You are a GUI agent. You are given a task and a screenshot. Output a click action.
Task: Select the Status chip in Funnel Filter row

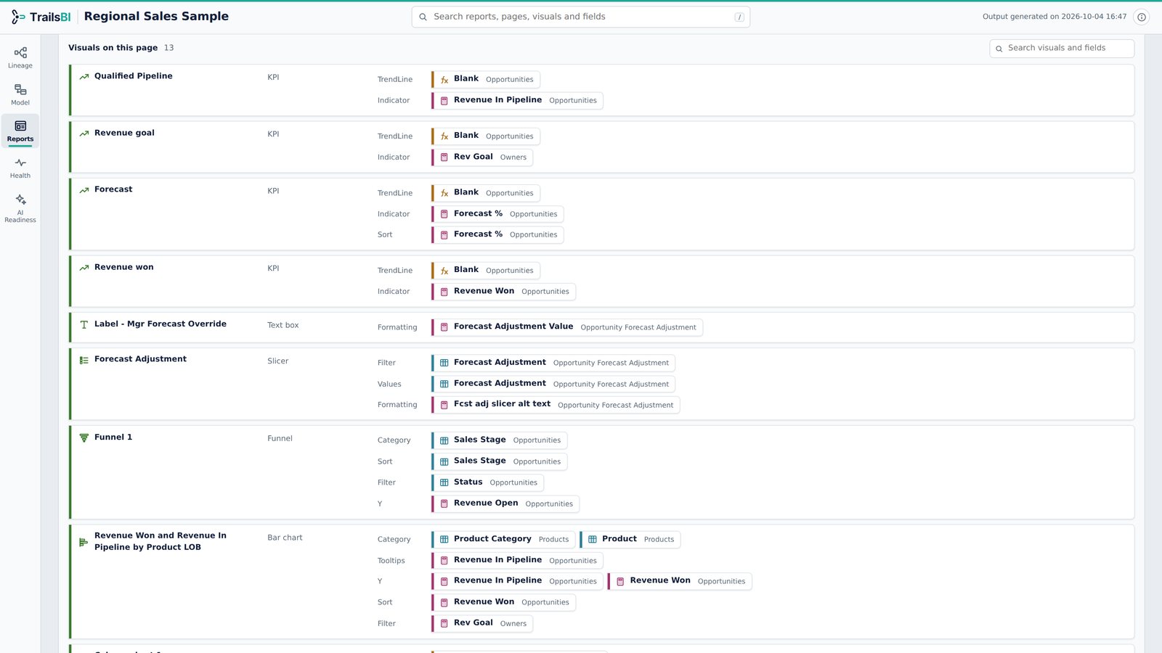[x=489, y=482]
